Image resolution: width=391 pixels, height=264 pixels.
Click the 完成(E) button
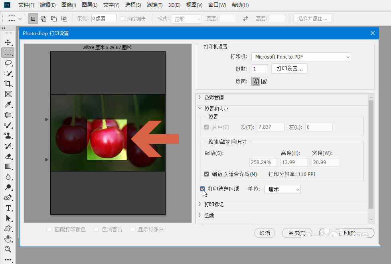[297, 233]
